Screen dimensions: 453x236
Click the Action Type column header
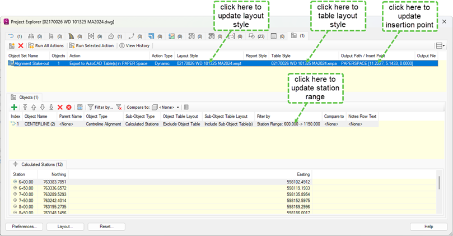(x=162, y=56)
